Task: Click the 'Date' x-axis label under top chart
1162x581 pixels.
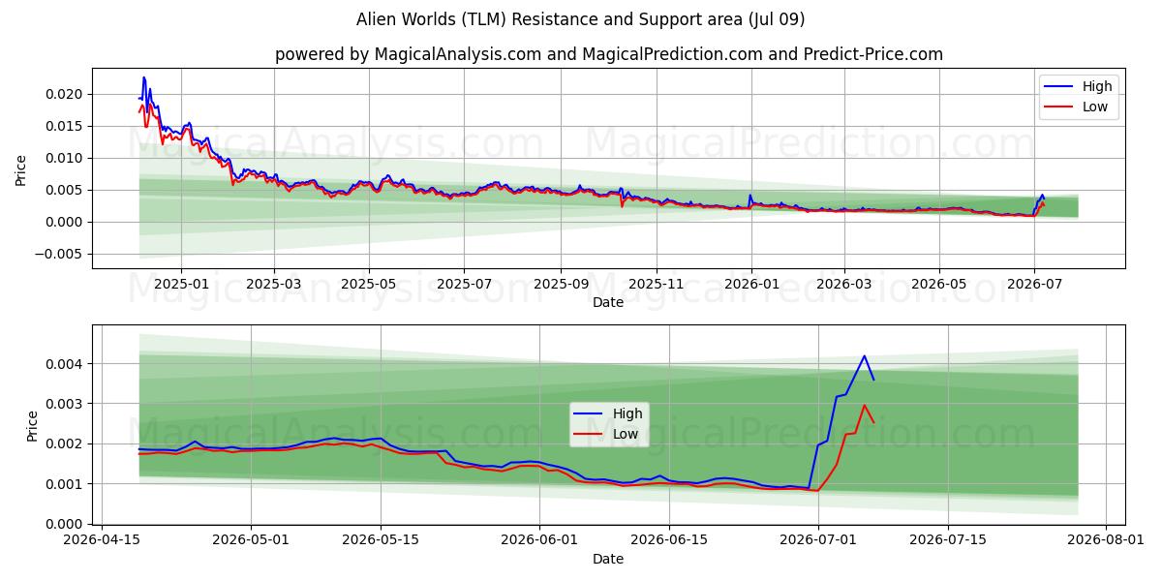Action: (608, 303)
